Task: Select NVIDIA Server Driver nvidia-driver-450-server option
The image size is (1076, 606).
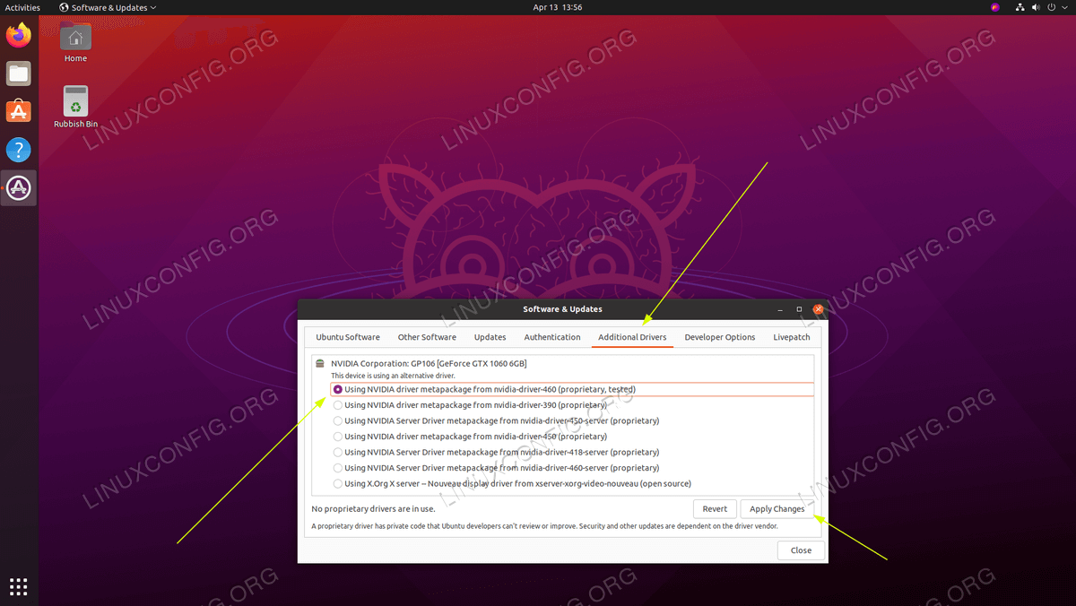Action: coord(338,421)
